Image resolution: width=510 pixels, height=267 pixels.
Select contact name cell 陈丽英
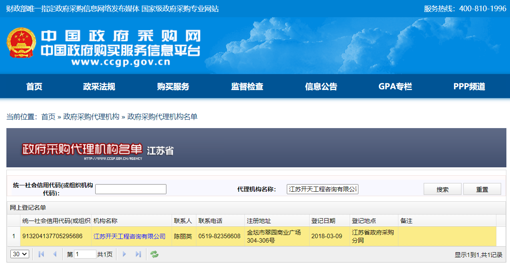pos(184,236)
